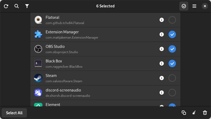Uncheck the Extension Manager checkbox
Image resolution: width=211 pixels, height=119 pixels.
tap(172, 34)
